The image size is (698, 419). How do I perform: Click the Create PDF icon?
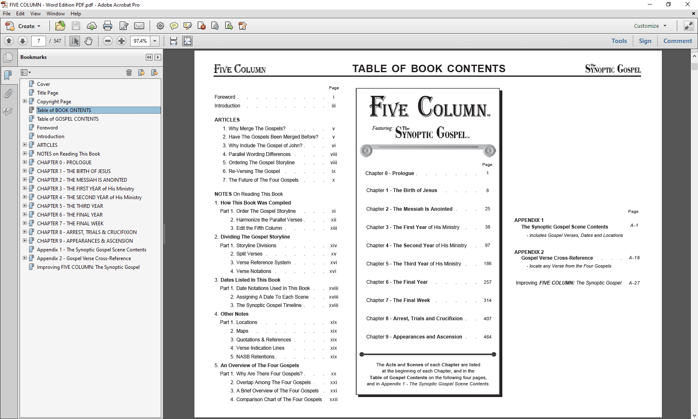pos(10,26)
